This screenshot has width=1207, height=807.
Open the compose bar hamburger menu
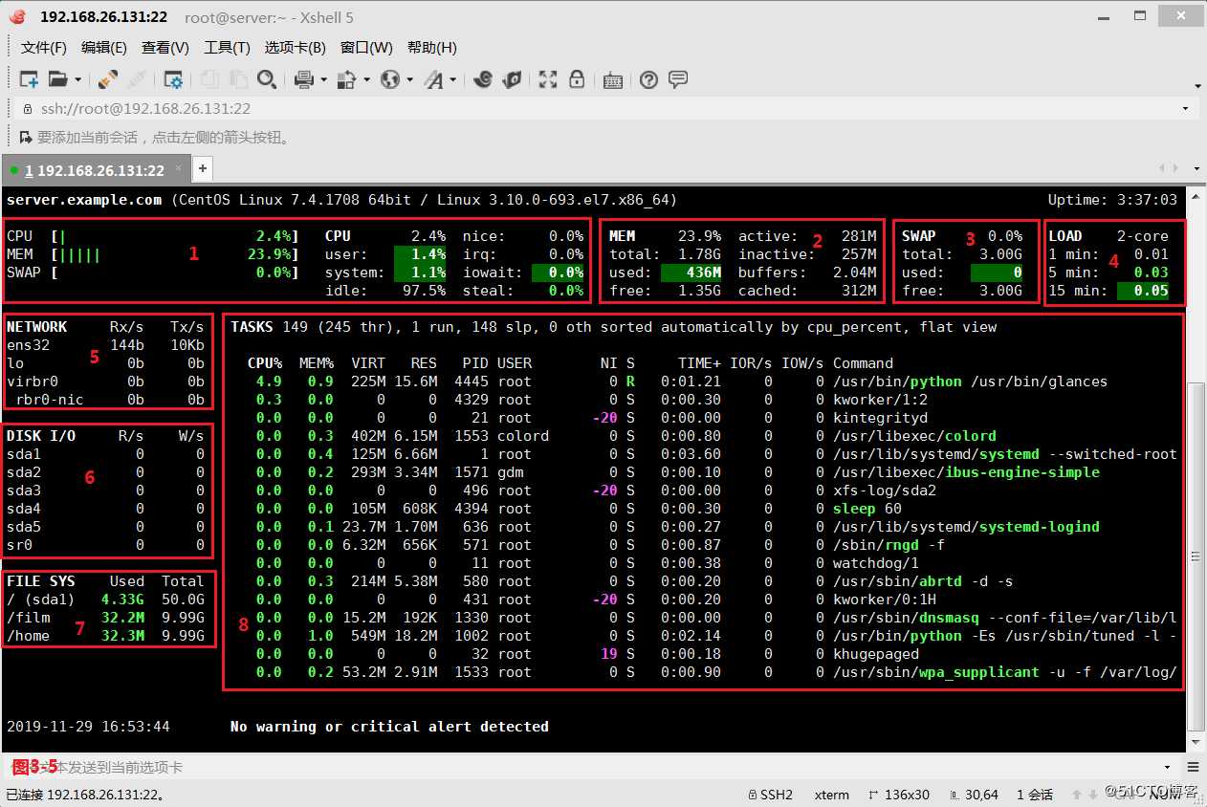(x=1192, y=767)
